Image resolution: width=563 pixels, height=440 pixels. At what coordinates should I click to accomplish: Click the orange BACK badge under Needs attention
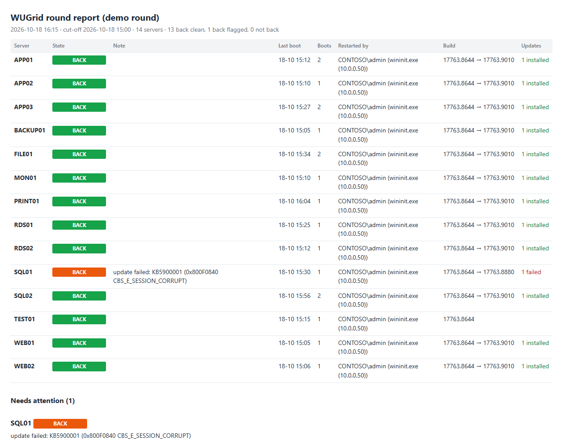coord(60,424)
